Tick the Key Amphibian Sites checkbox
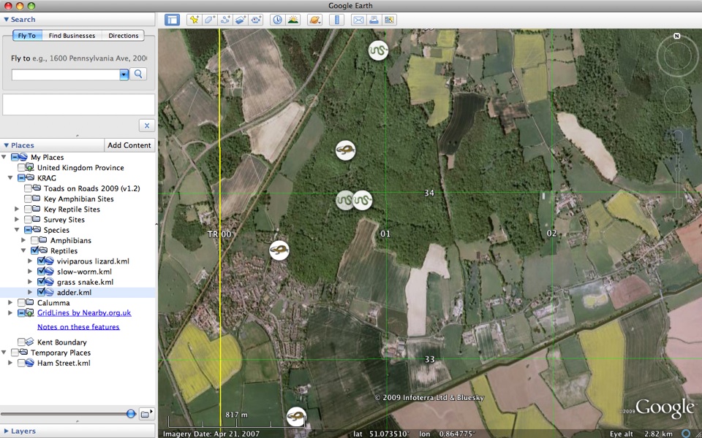The height and width of the screenshot is (438, 702). pyautogui.click(x=28, y=199)
